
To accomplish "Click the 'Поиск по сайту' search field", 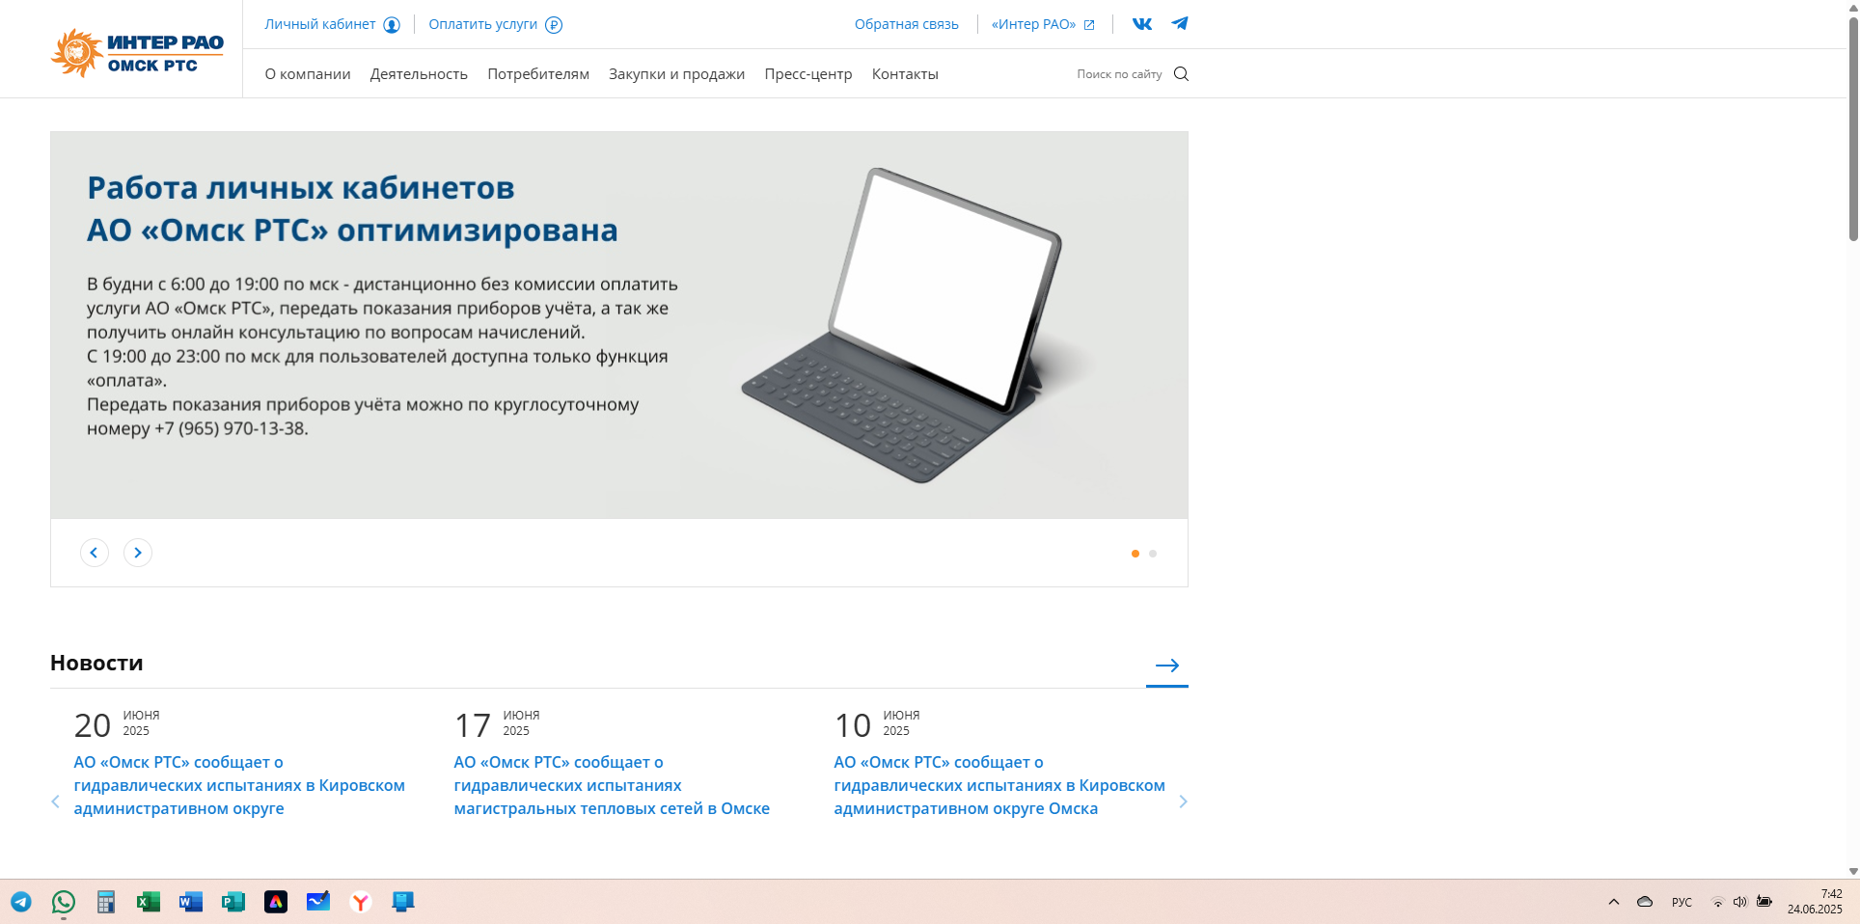I will pyautogui.click(x=1119, y=74).
